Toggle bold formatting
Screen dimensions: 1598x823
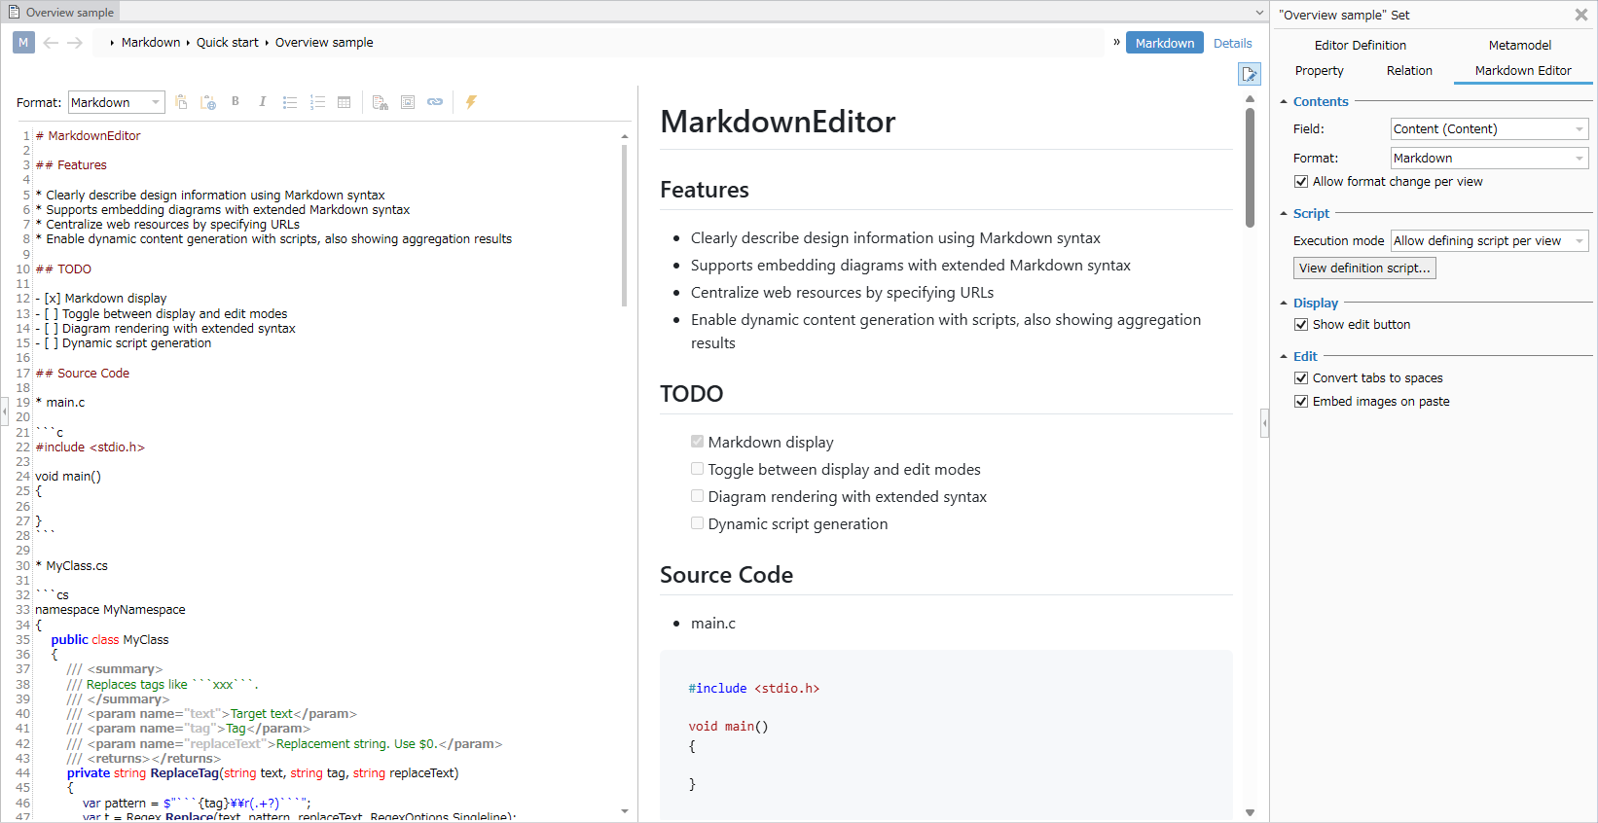236,101
